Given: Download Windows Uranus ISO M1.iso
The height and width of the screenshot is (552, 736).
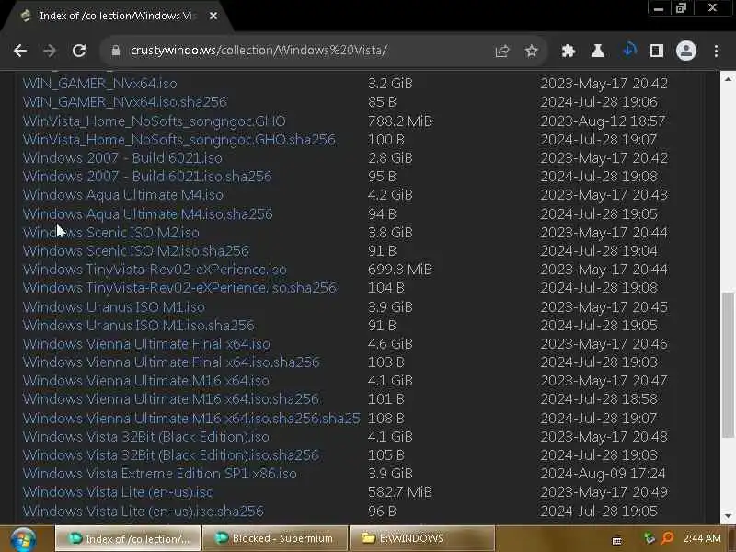Looking at the screenshot, I should pos(113,307).
